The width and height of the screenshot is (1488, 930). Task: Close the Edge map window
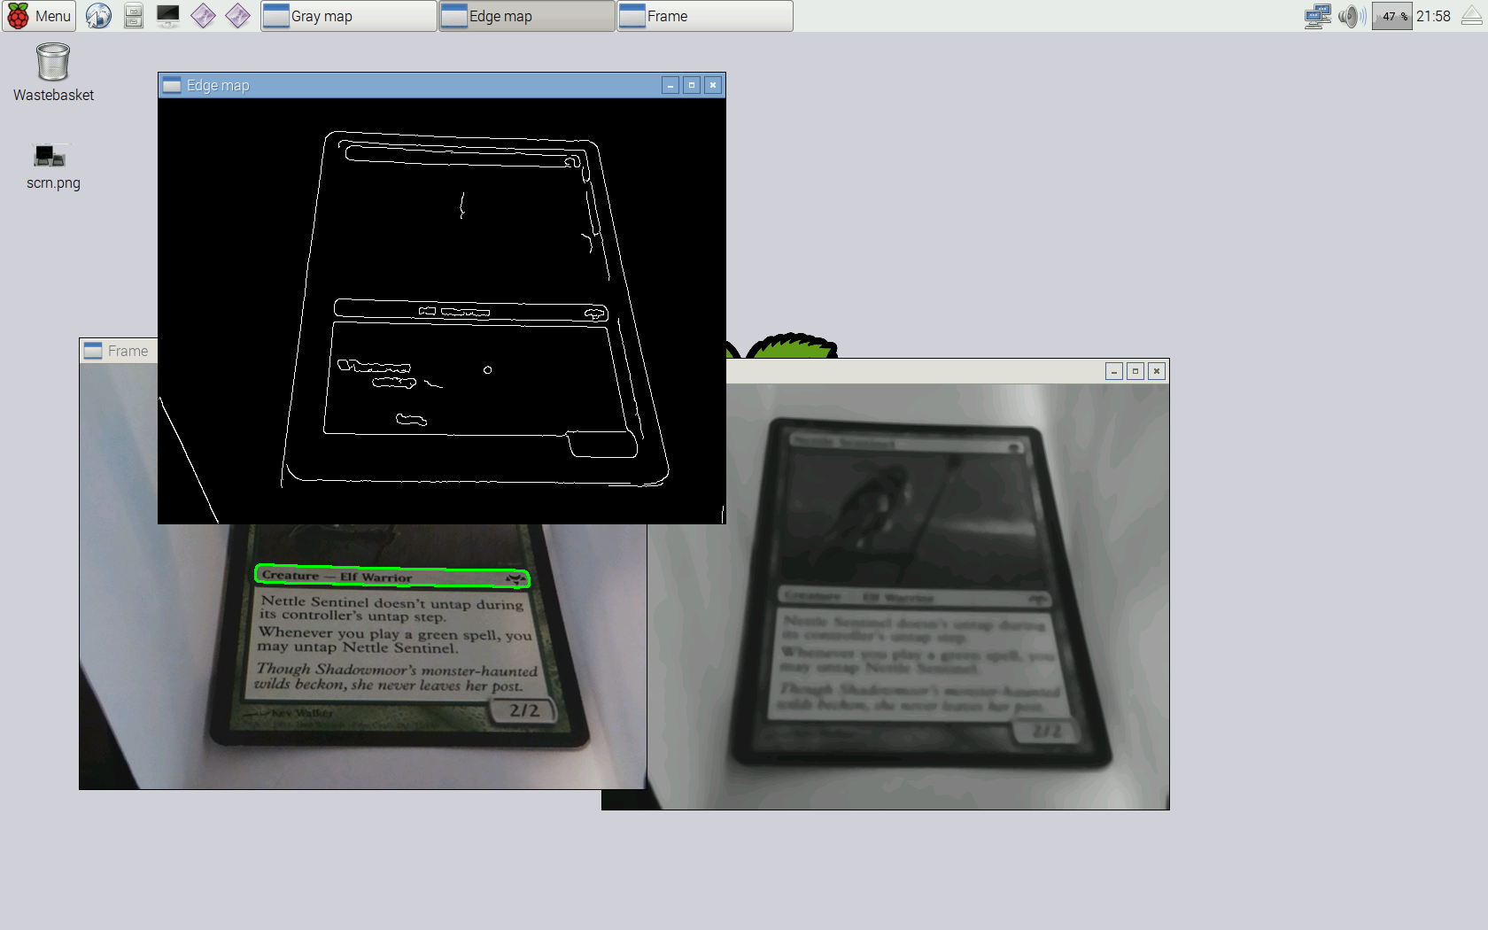click(x=713, y=85)
